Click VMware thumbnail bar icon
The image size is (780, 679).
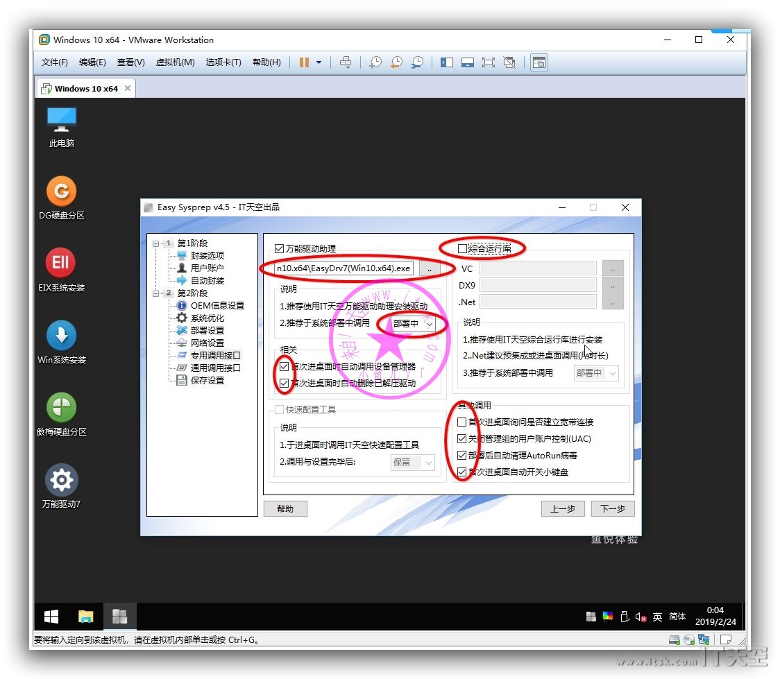468,62
